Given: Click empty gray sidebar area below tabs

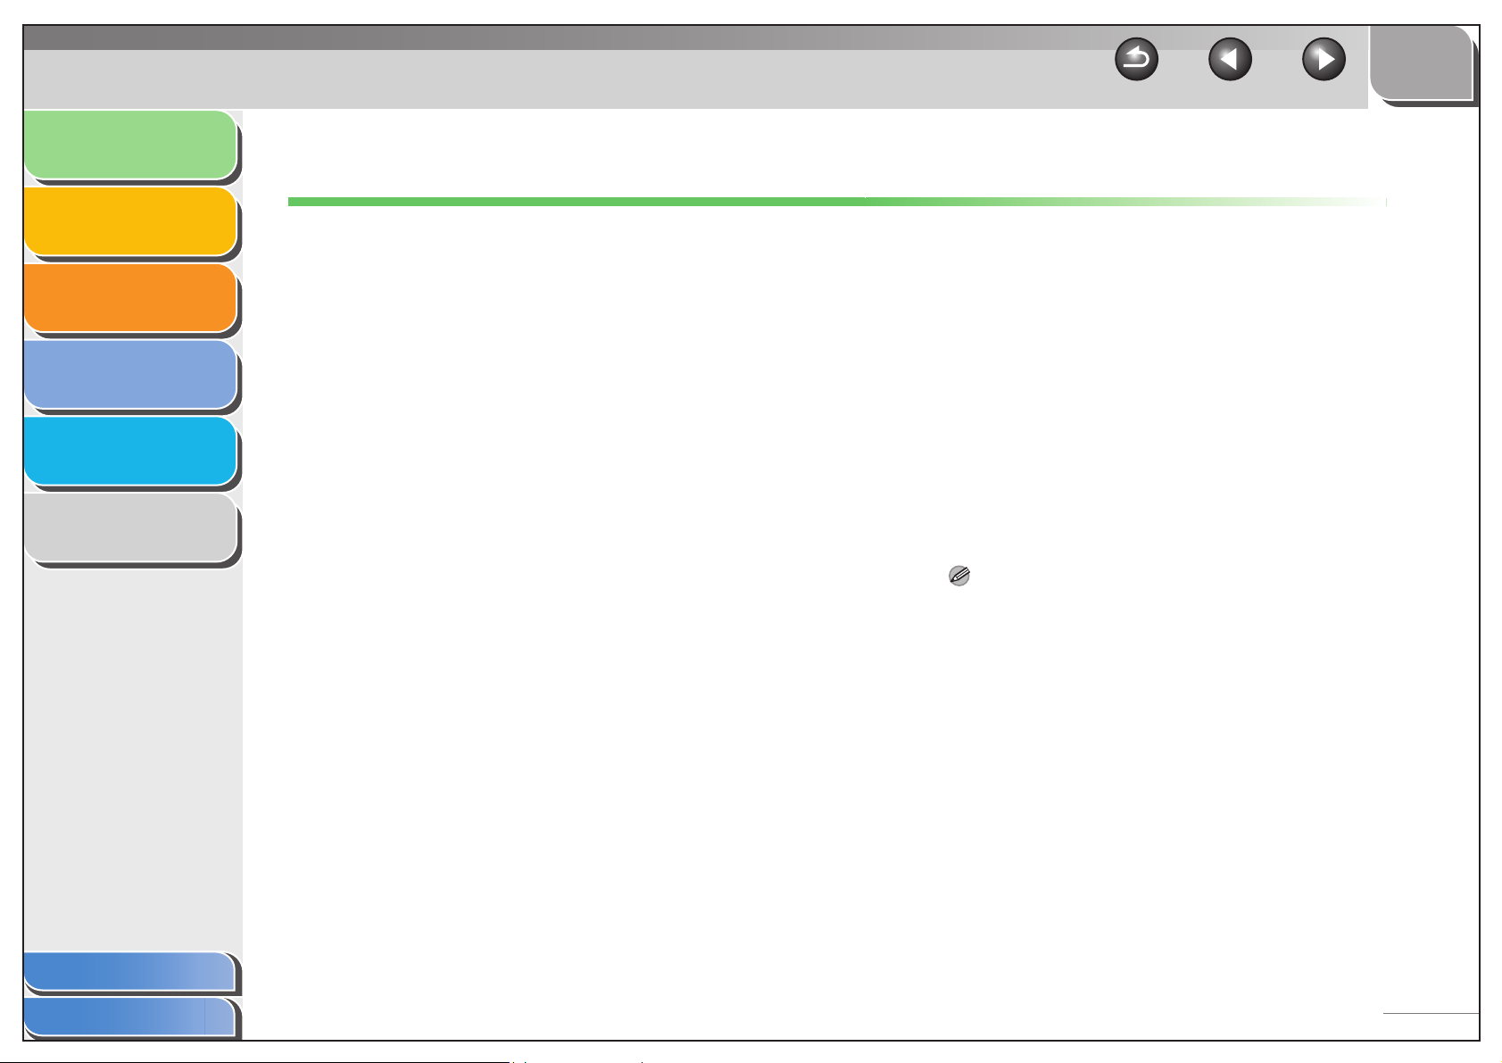Looking at the screenshot, I should (132, 759).
